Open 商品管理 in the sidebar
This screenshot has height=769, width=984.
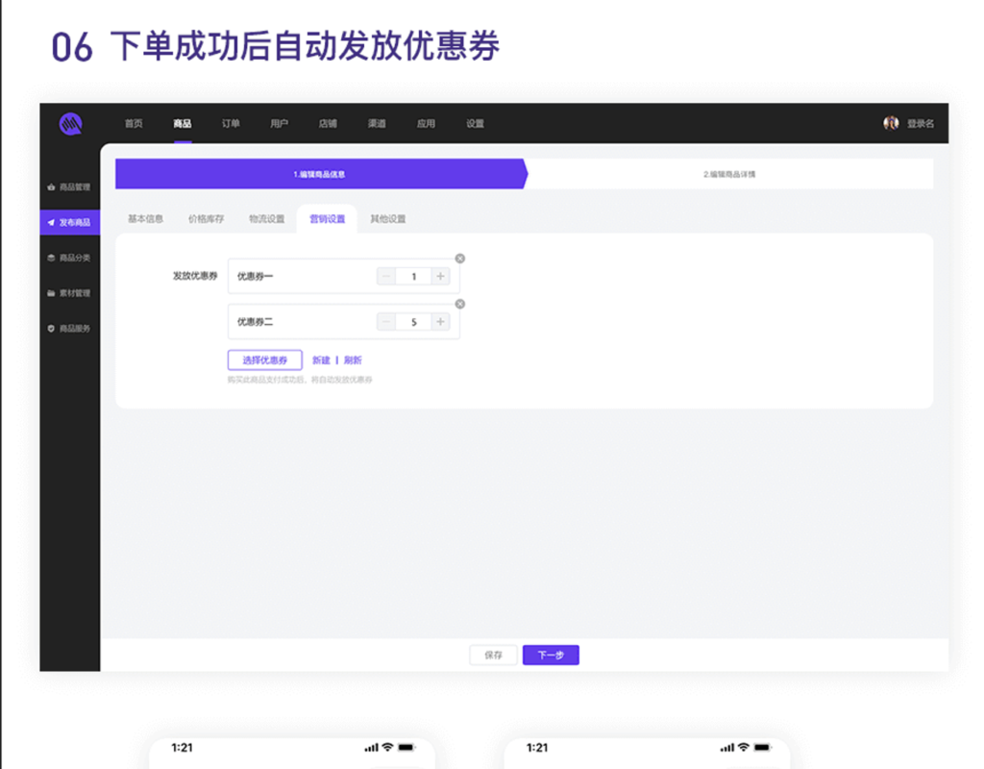[77, 186]
